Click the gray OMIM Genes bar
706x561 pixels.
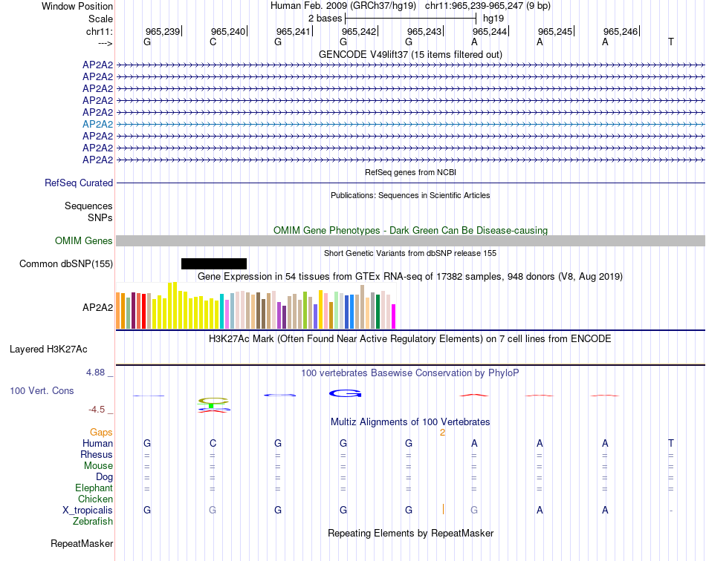coord(410,241)
